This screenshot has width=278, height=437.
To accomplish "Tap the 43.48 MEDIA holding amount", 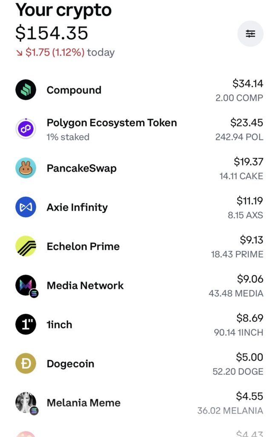I will [236, 294].
